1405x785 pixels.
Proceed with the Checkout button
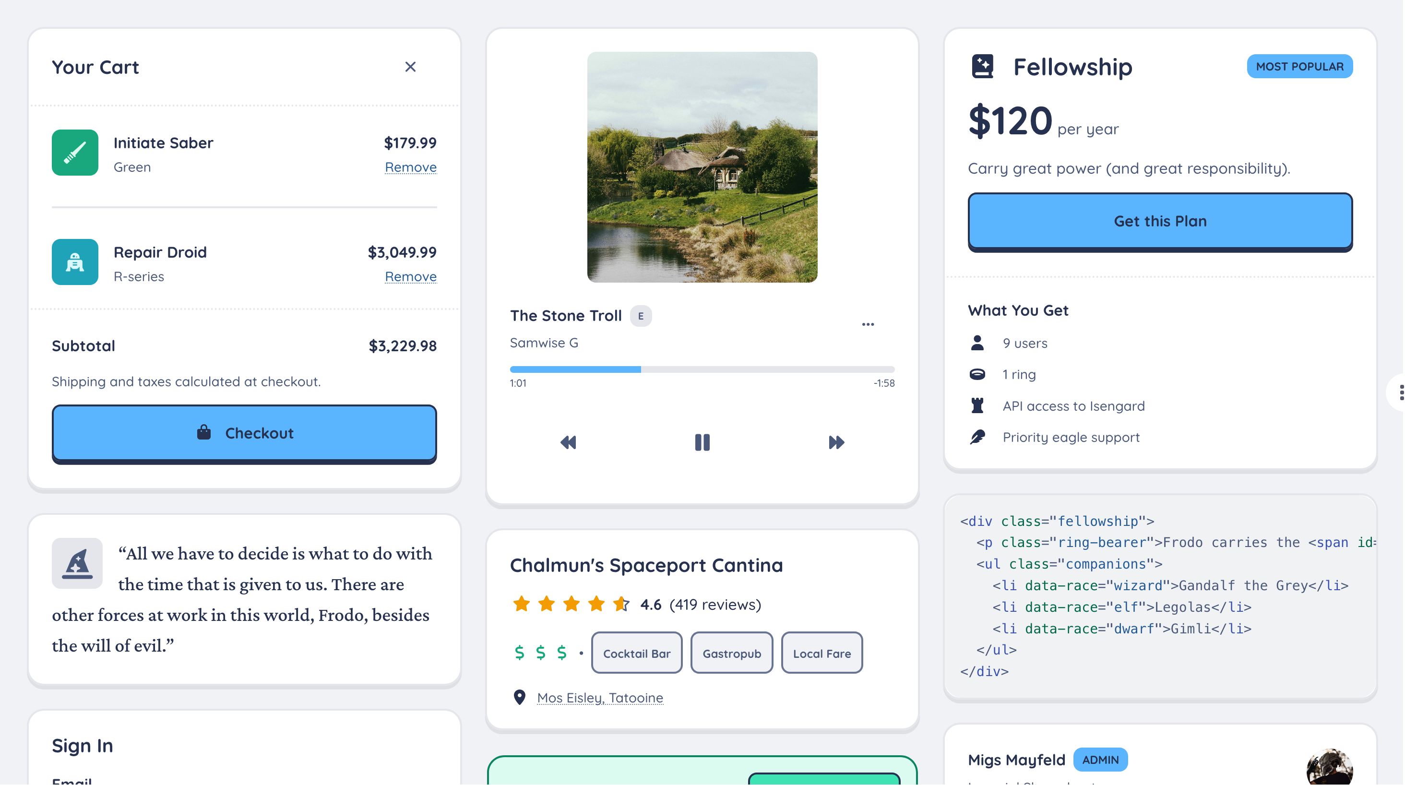[244, 434]
